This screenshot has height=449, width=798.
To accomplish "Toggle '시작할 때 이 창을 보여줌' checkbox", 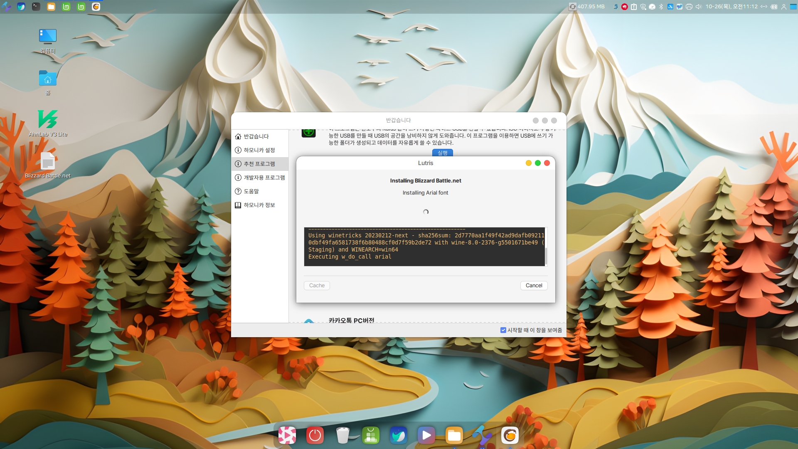I will click(x=503, y=330).
